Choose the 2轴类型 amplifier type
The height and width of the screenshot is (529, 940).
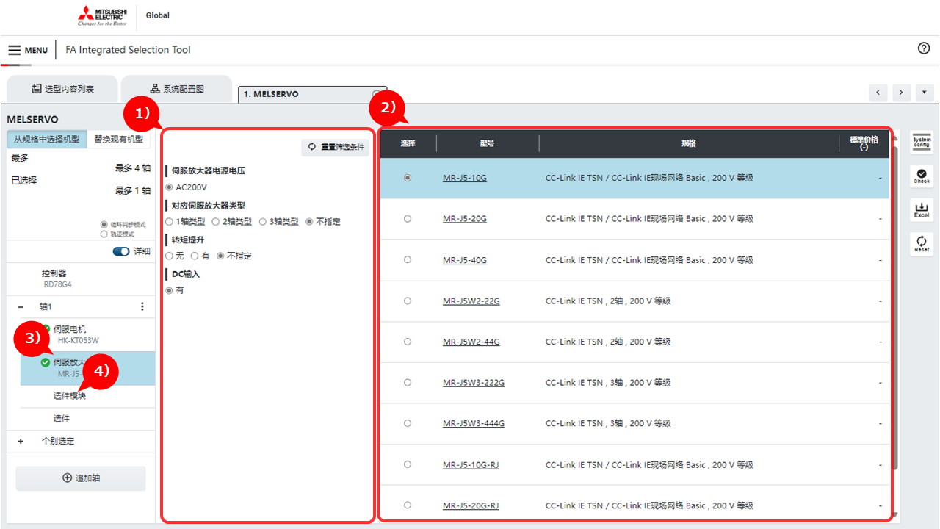point(215,221)
